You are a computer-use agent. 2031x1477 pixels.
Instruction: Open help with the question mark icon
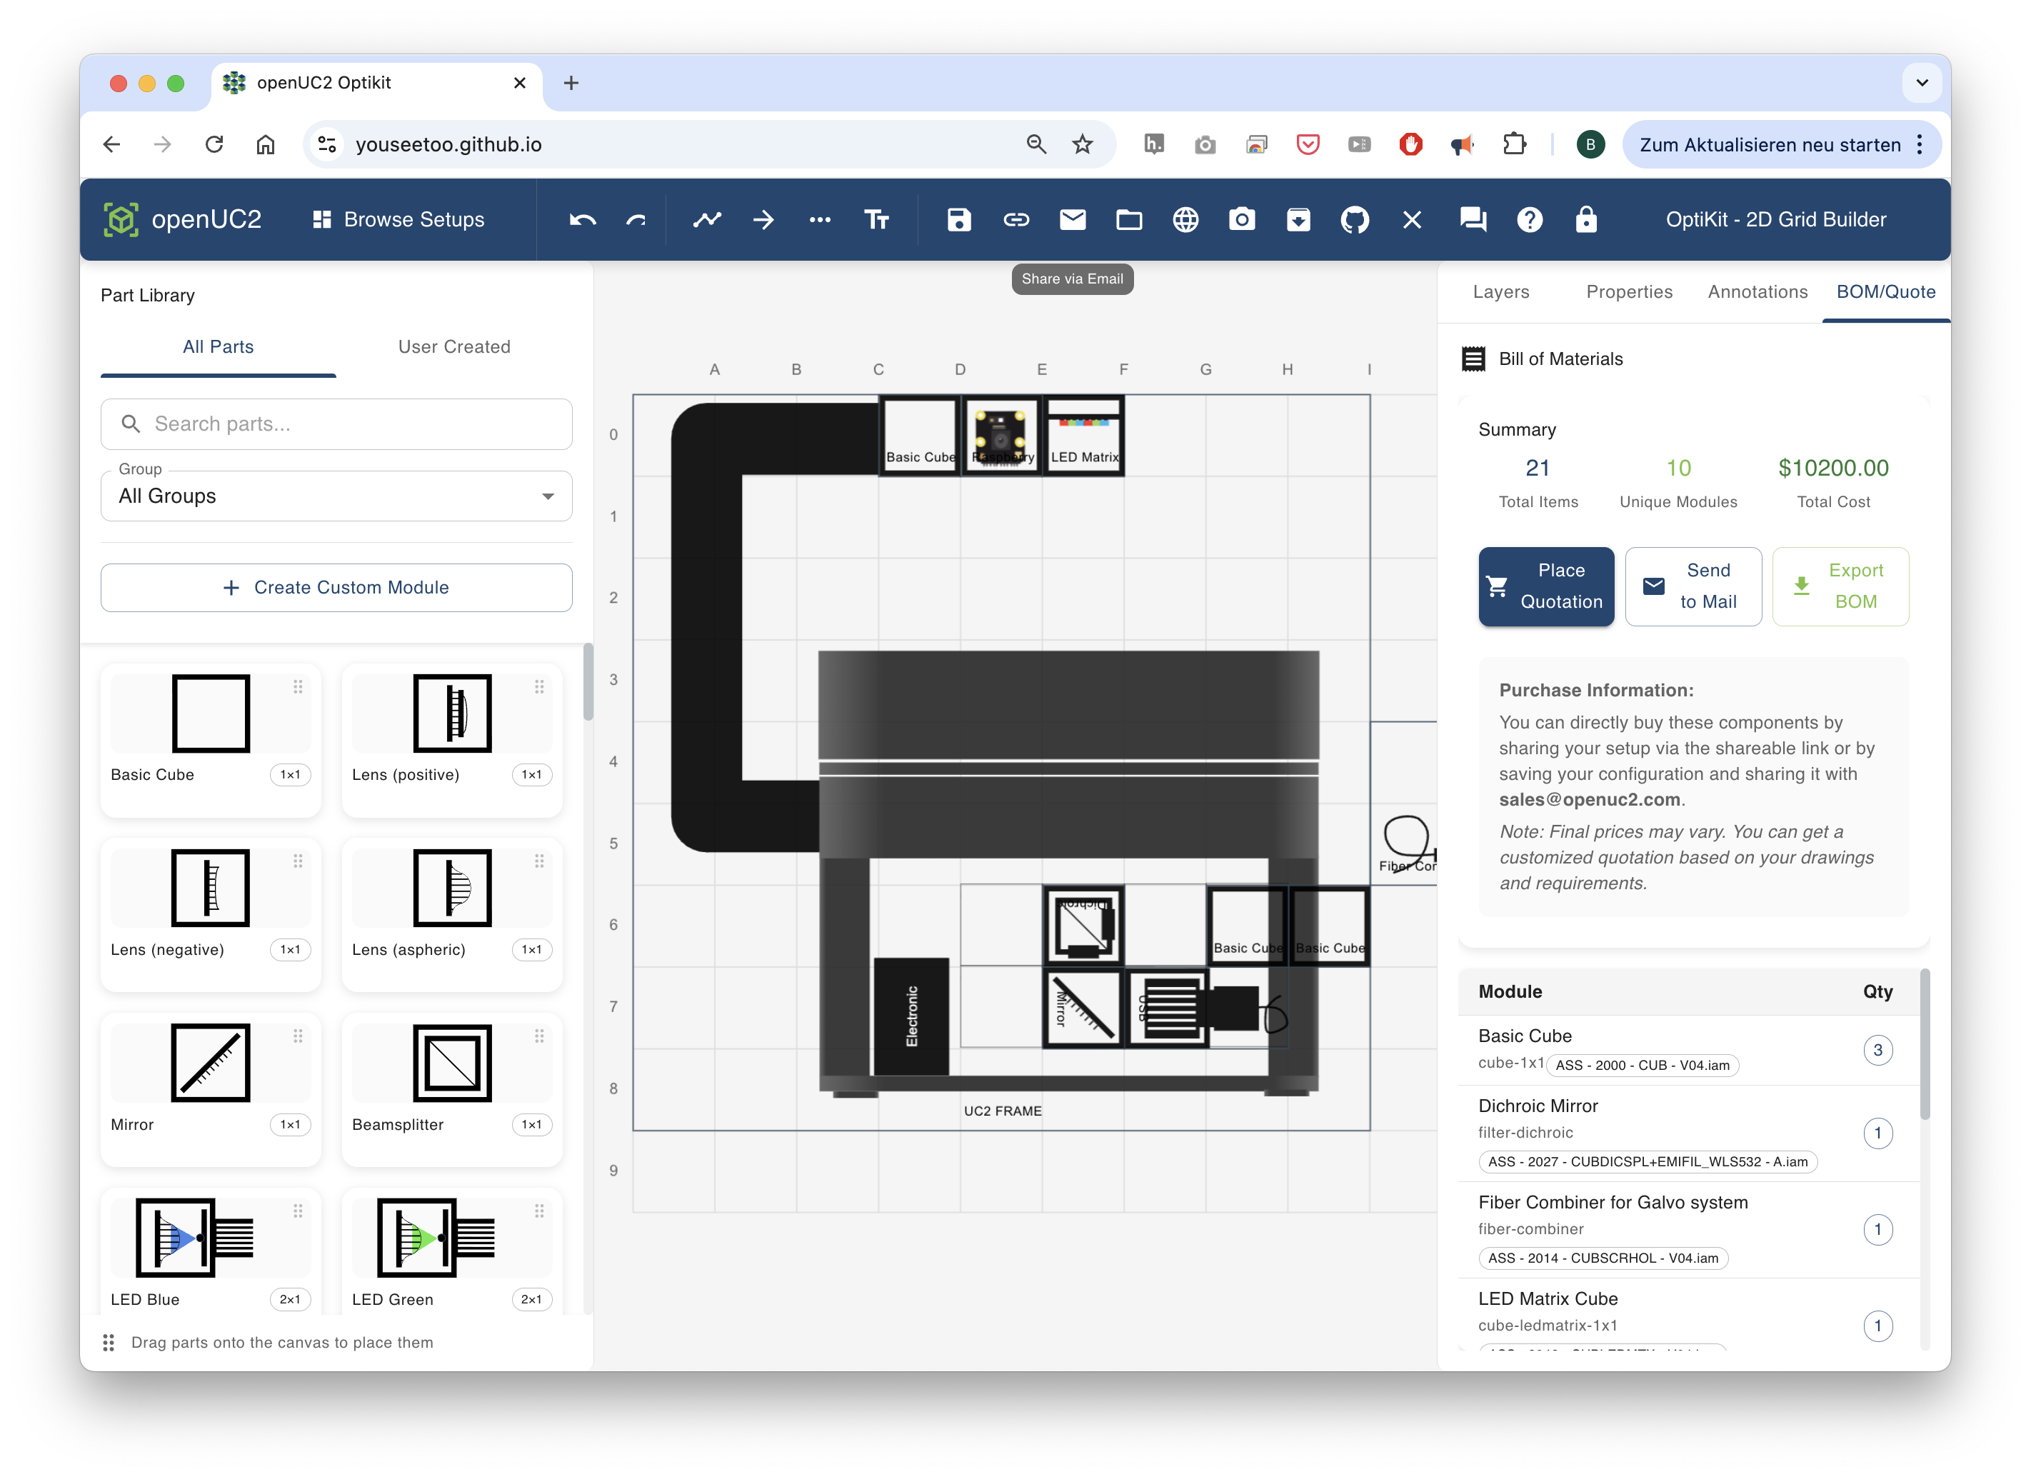pyautogui.click(x=1530, y=219)
